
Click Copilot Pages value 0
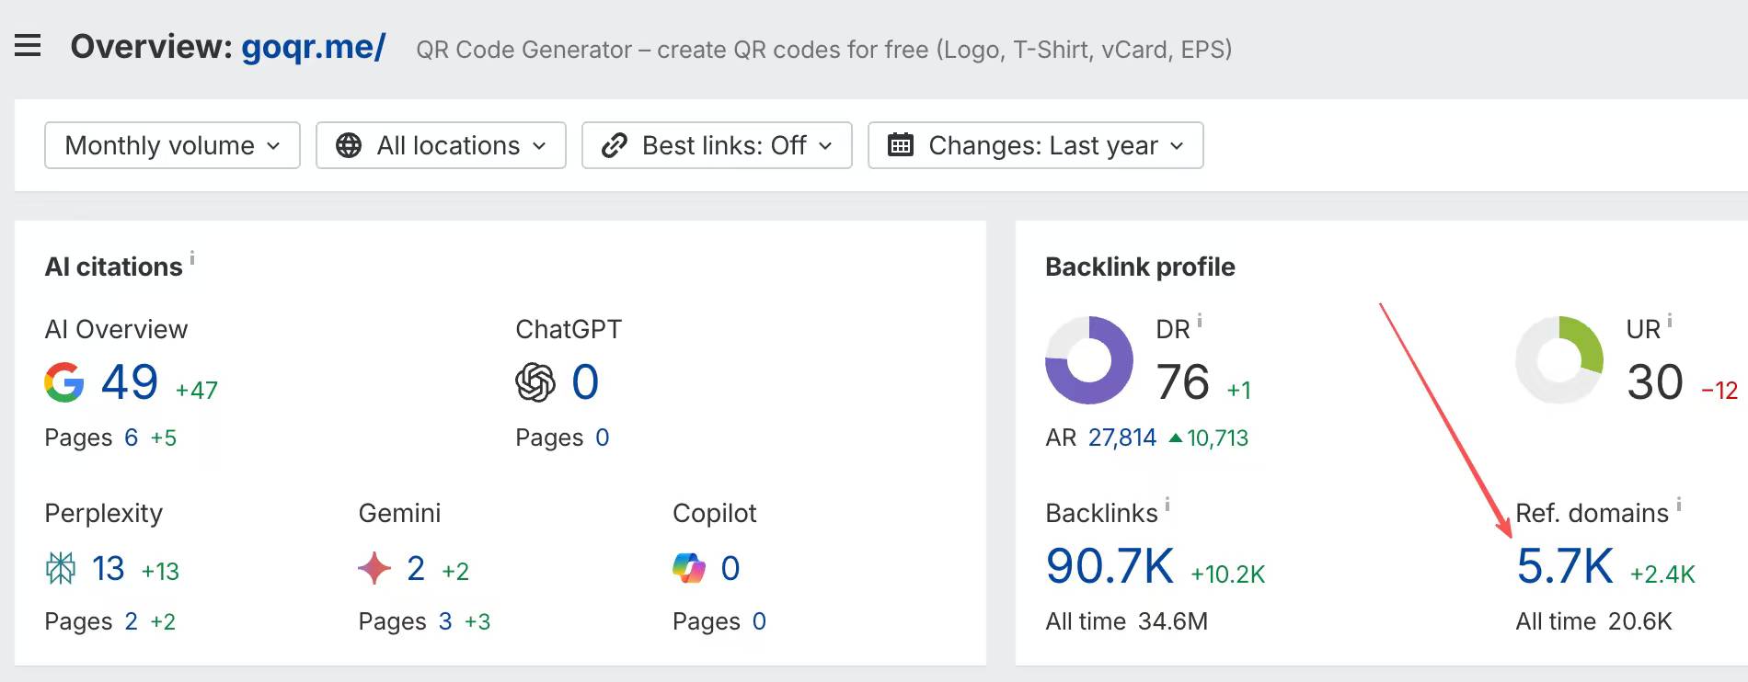click(x=759, y=621)
